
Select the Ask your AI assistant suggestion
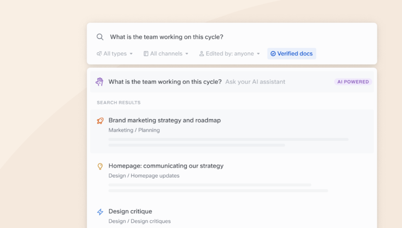[255, 82]
